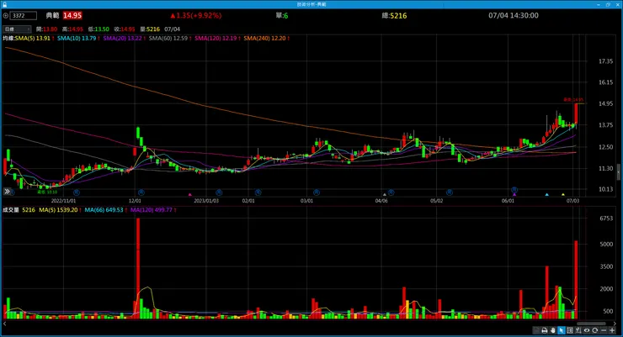Select the arrow cursor tool

pyautogui.click(x=561, y=330)
